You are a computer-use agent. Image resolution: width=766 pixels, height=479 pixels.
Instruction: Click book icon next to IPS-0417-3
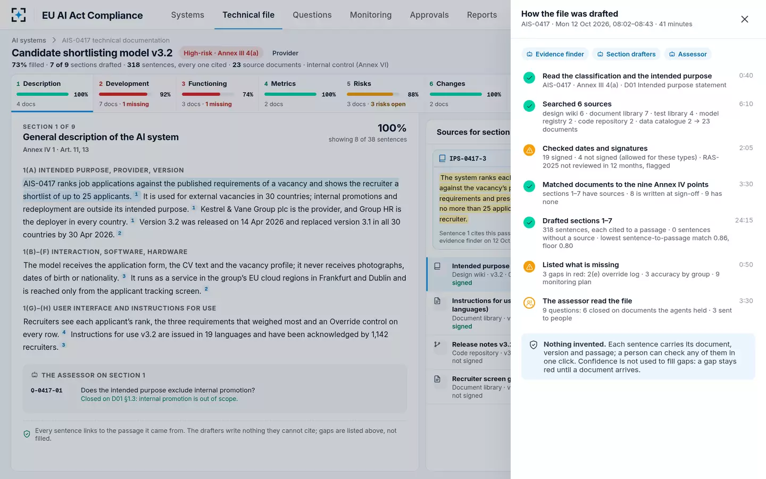[442, 159]
